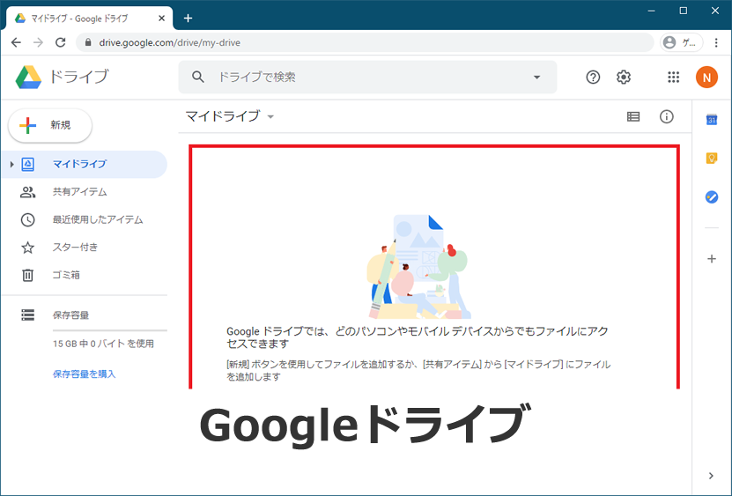The height and width of the screenshot is (496, 732).
Task: Click the padlock site info icon
Action: pos(88,42)
